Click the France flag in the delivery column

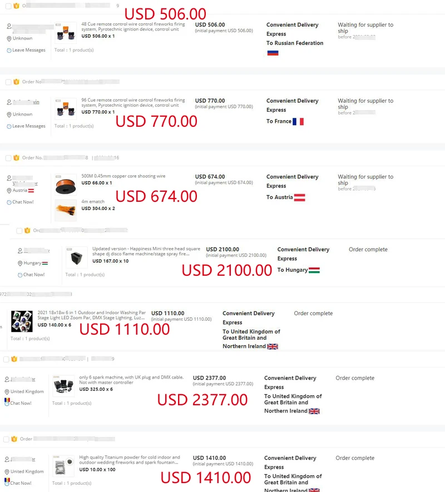tap(298, 121)
